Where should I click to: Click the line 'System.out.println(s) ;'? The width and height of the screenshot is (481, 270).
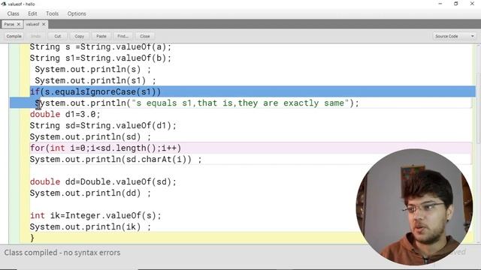coord(93,70)
